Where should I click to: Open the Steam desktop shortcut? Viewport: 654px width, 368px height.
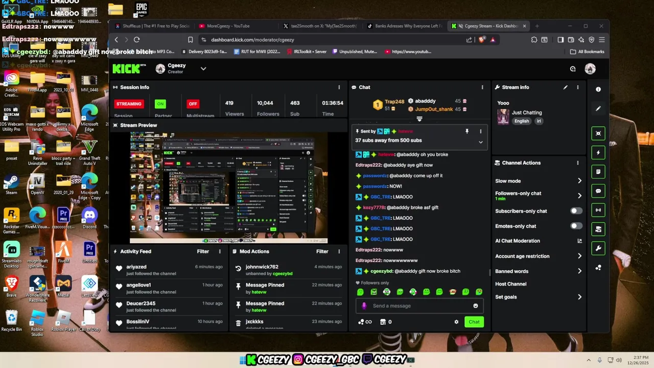pos(11,185)
